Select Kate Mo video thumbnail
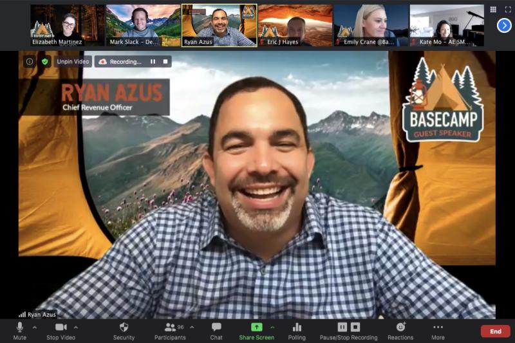The image size is (515, 343). pos(447,25)
